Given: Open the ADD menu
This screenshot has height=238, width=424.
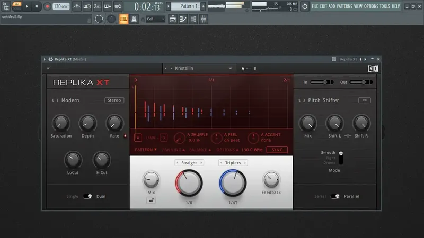Looking at the screenshot, I should [x=332, y=6].
